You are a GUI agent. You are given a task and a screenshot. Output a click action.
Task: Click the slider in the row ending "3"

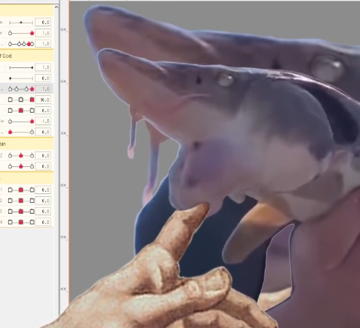click(x=21, y=212)
